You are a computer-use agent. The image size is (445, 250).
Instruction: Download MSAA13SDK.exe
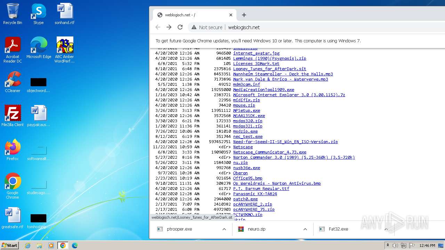[249, 116]
